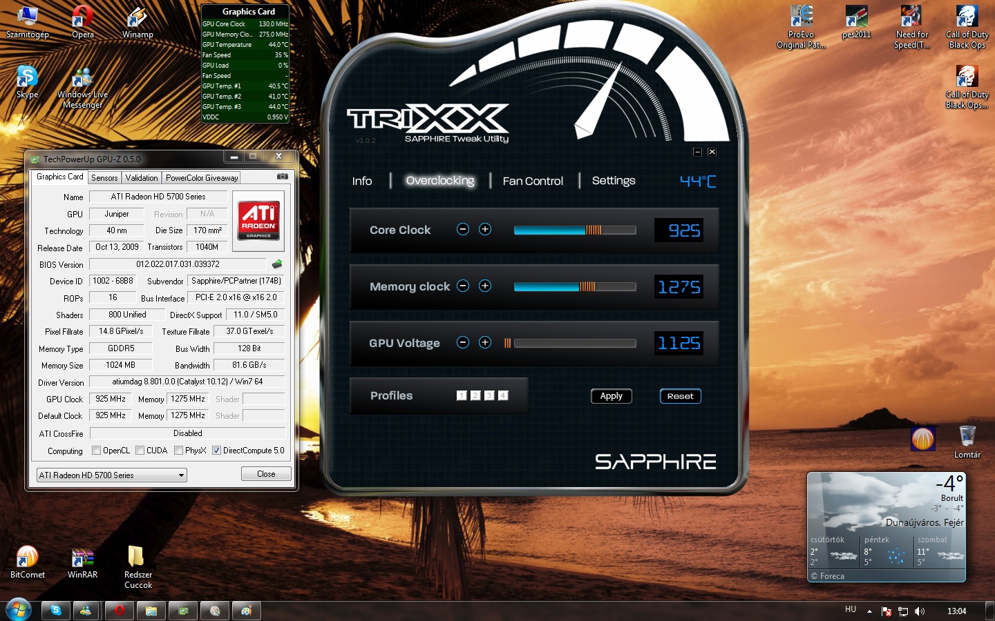995x621 pixels.
Task: Open the ProEvo Original Patch shortcut
Action: (801, 26)
